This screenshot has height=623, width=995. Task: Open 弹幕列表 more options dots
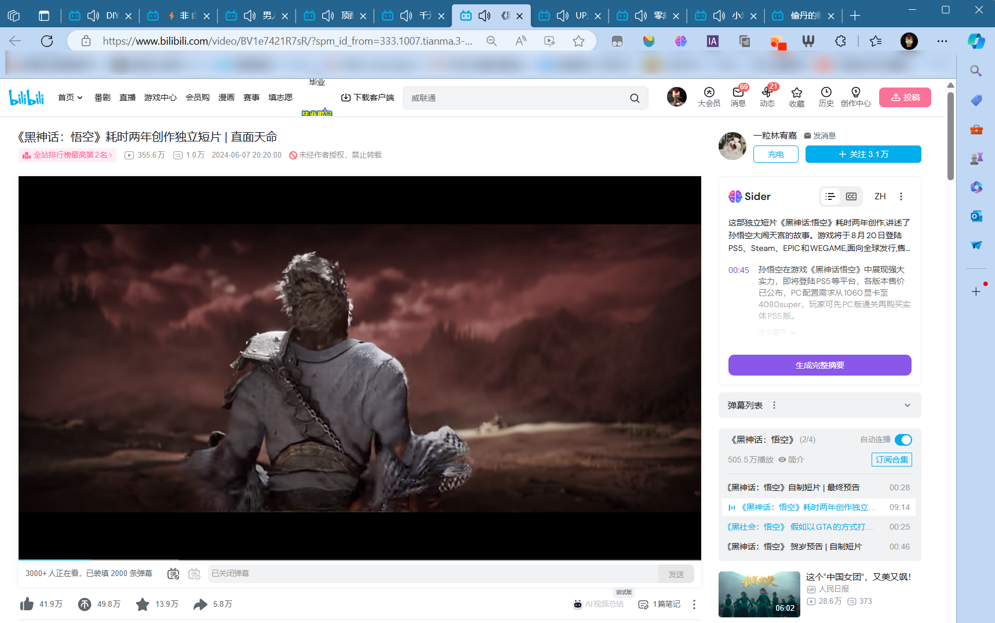click(x=774, y=406)
